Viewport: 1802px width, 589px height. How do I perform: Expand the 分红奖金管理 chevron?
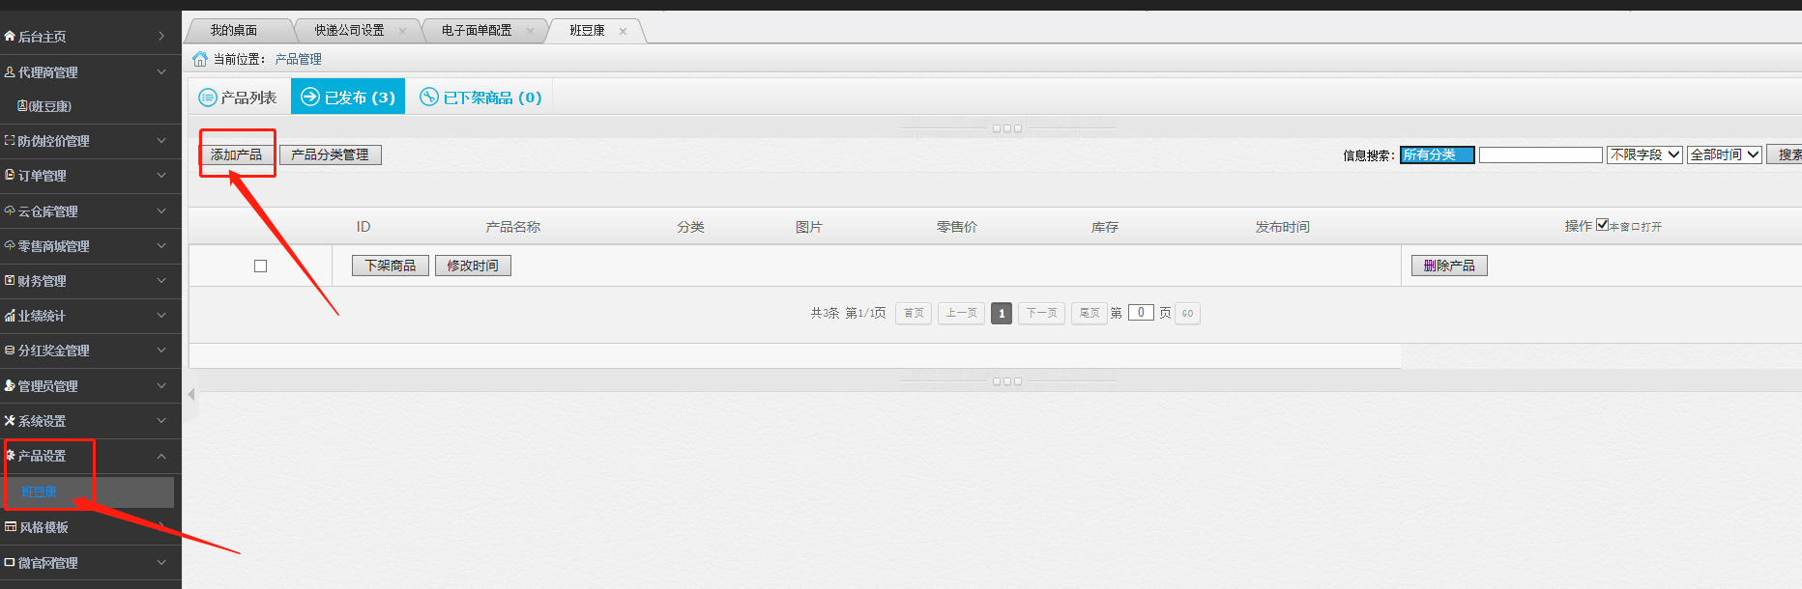pyautogui.click(x=161, y=351)
